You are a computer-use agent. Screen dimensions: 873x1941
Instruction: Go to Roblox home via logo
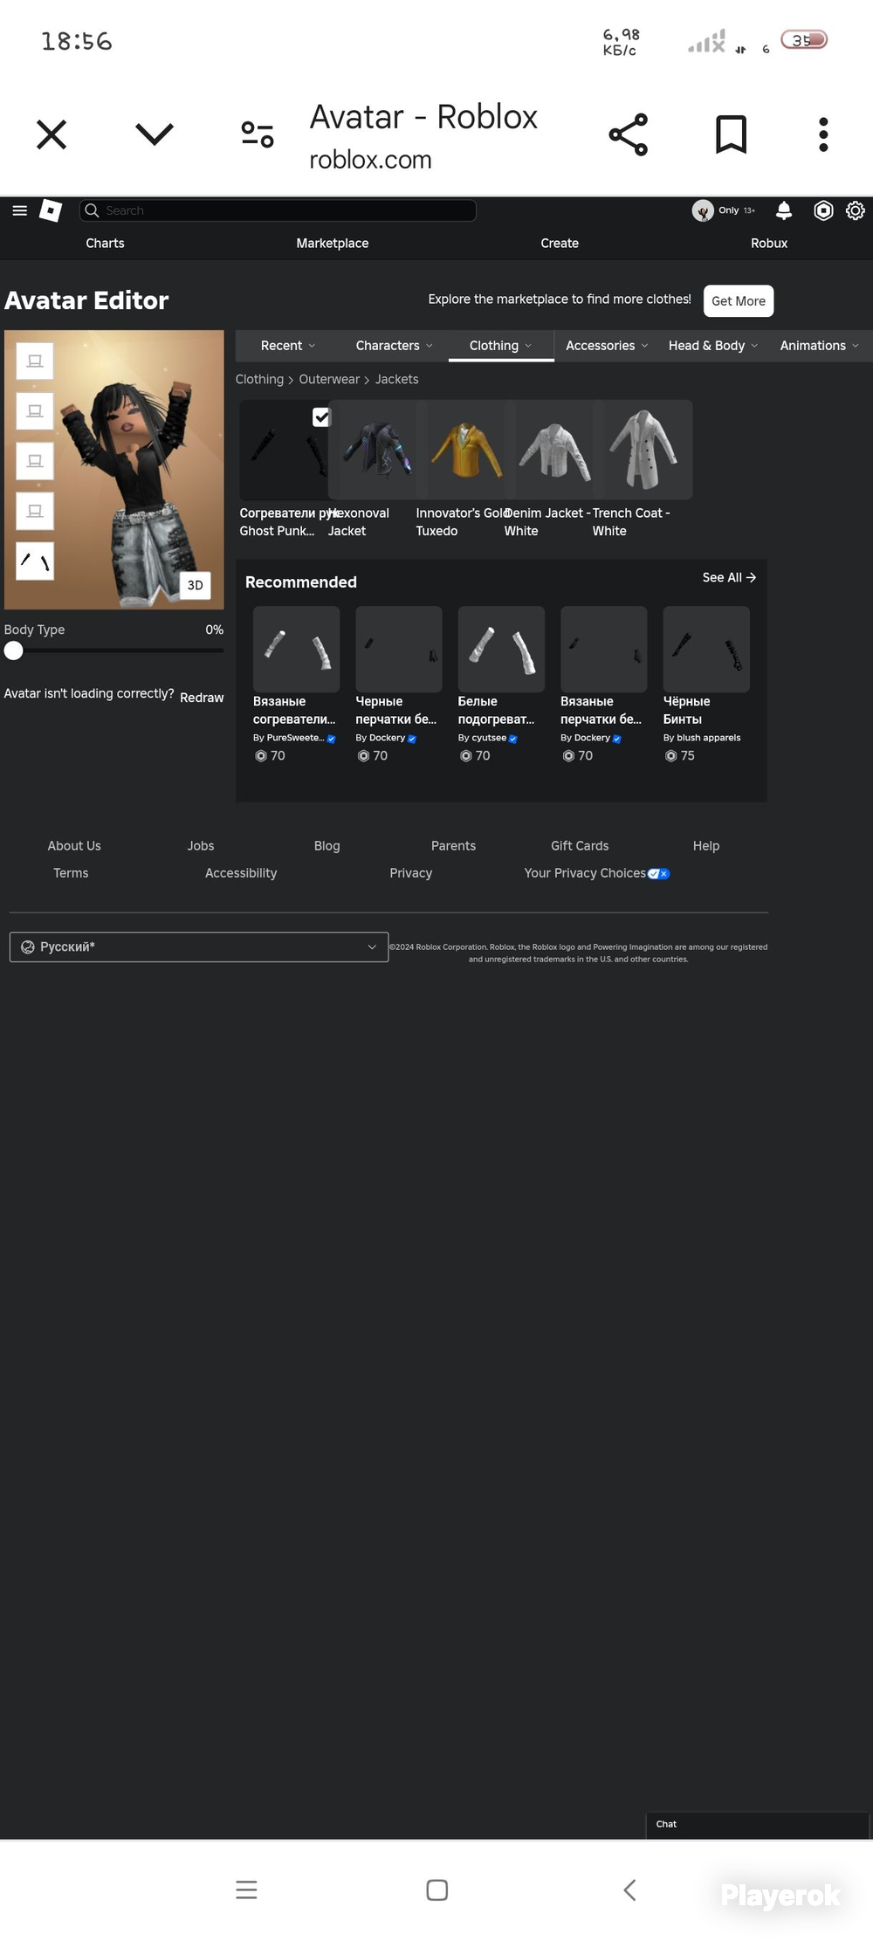click(x=51, y=210)
